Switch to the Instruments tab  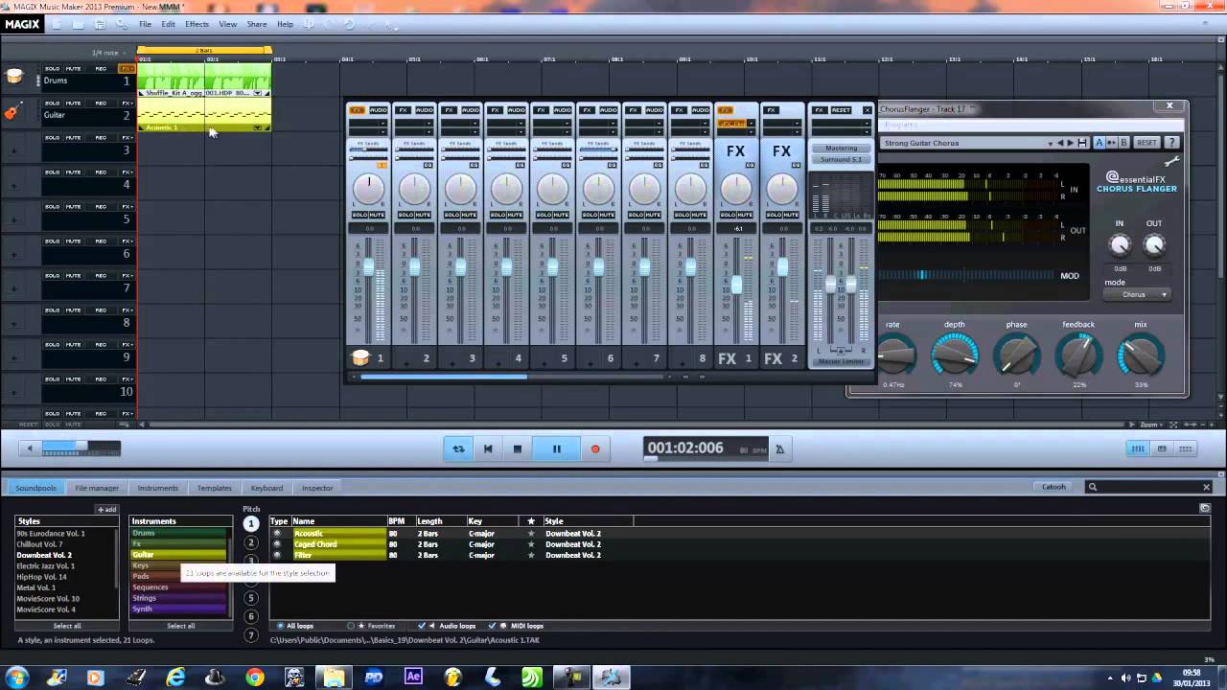[158, 488]
